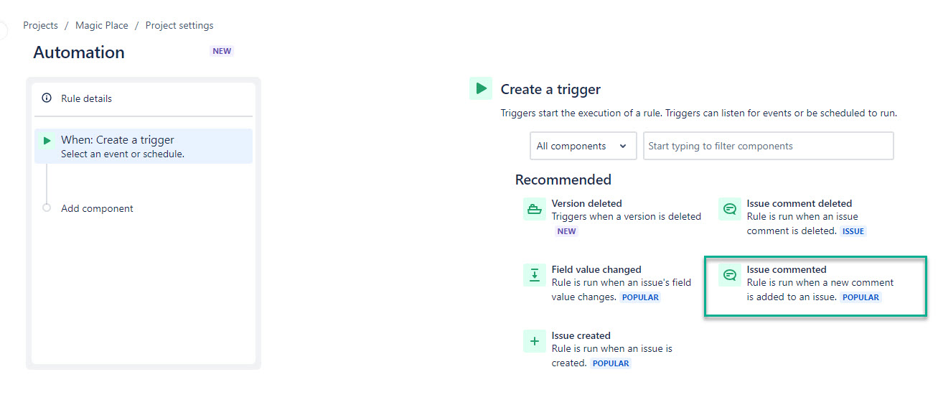Click the small green trigger play icon in sidebar
The image size is (938, 400).
[x=47, y=141]
